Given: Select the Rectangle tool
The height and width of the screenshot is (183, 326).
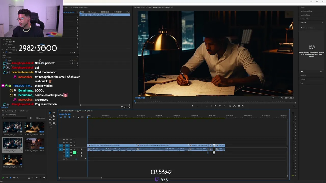Looking at the screenshot, I should coord(50,123).
